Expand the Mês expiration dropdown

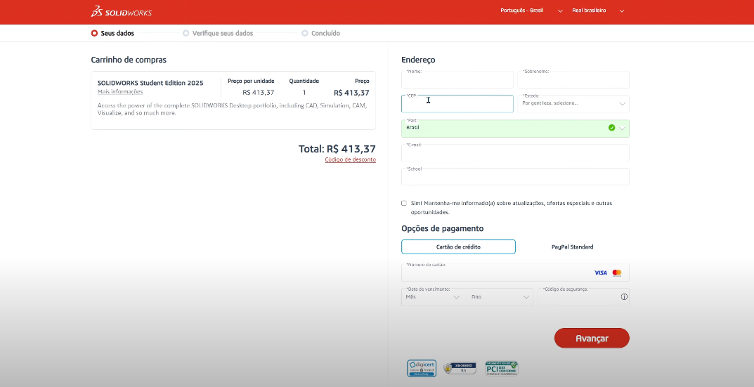click(x=433, y=297)
